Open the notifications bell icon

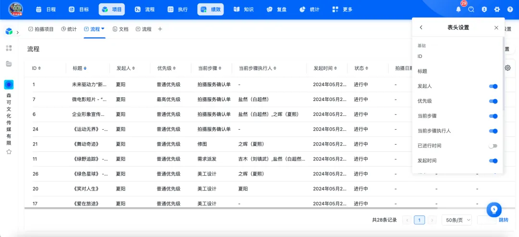(458, 10)
